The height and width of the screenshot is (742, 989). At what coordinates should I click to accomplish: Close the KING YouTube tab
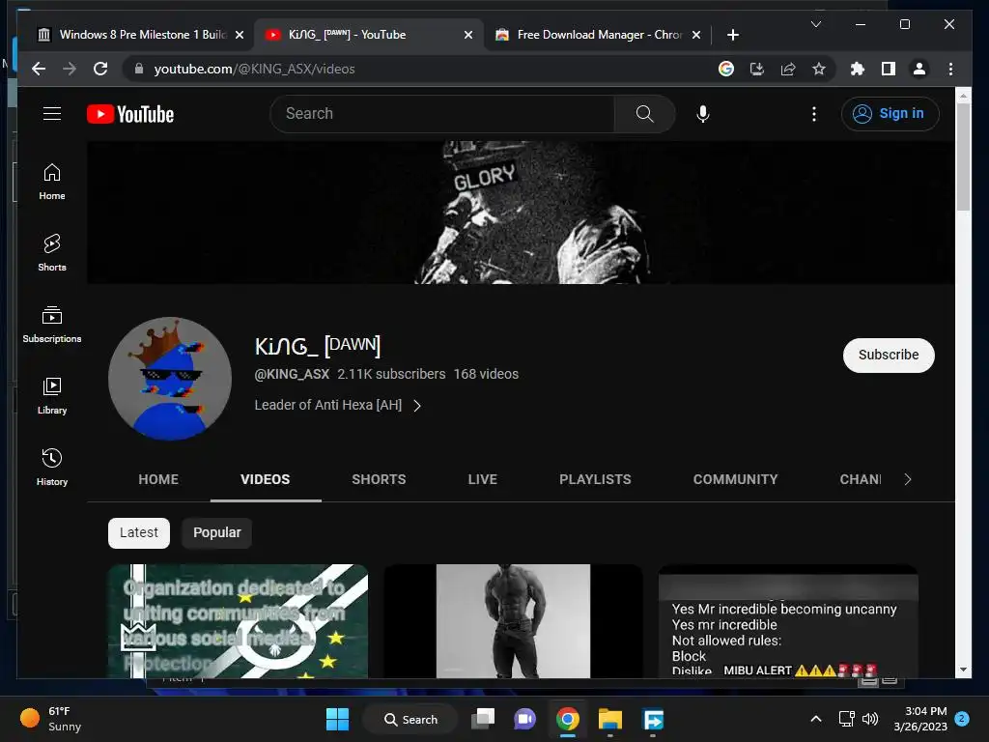pyautogui.click(x=468, y=35)
